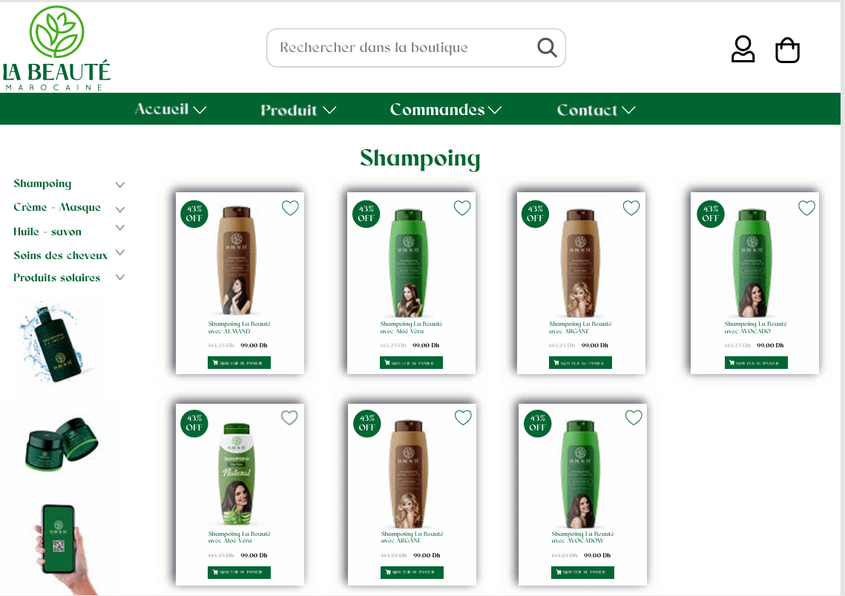Expand the Shampoing sidebar category chevron
The width and height of the screenshot is (845, 596).
pos(120,185)
